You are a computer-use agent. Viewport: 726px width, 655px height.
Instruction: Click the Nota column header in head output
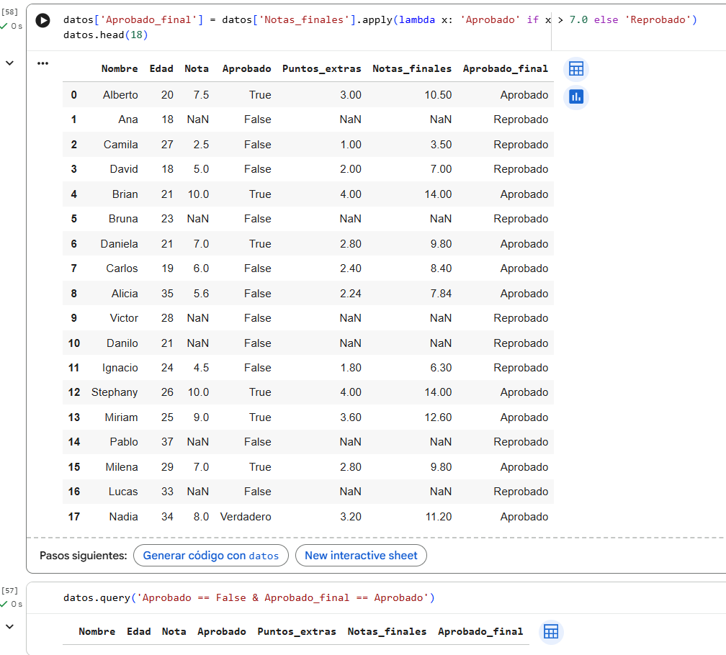pos(197,69)
